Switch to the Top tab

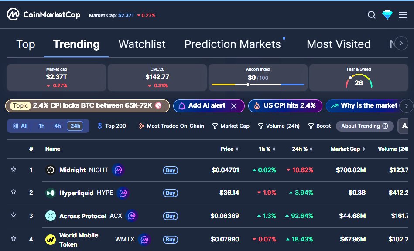[26, 44]
